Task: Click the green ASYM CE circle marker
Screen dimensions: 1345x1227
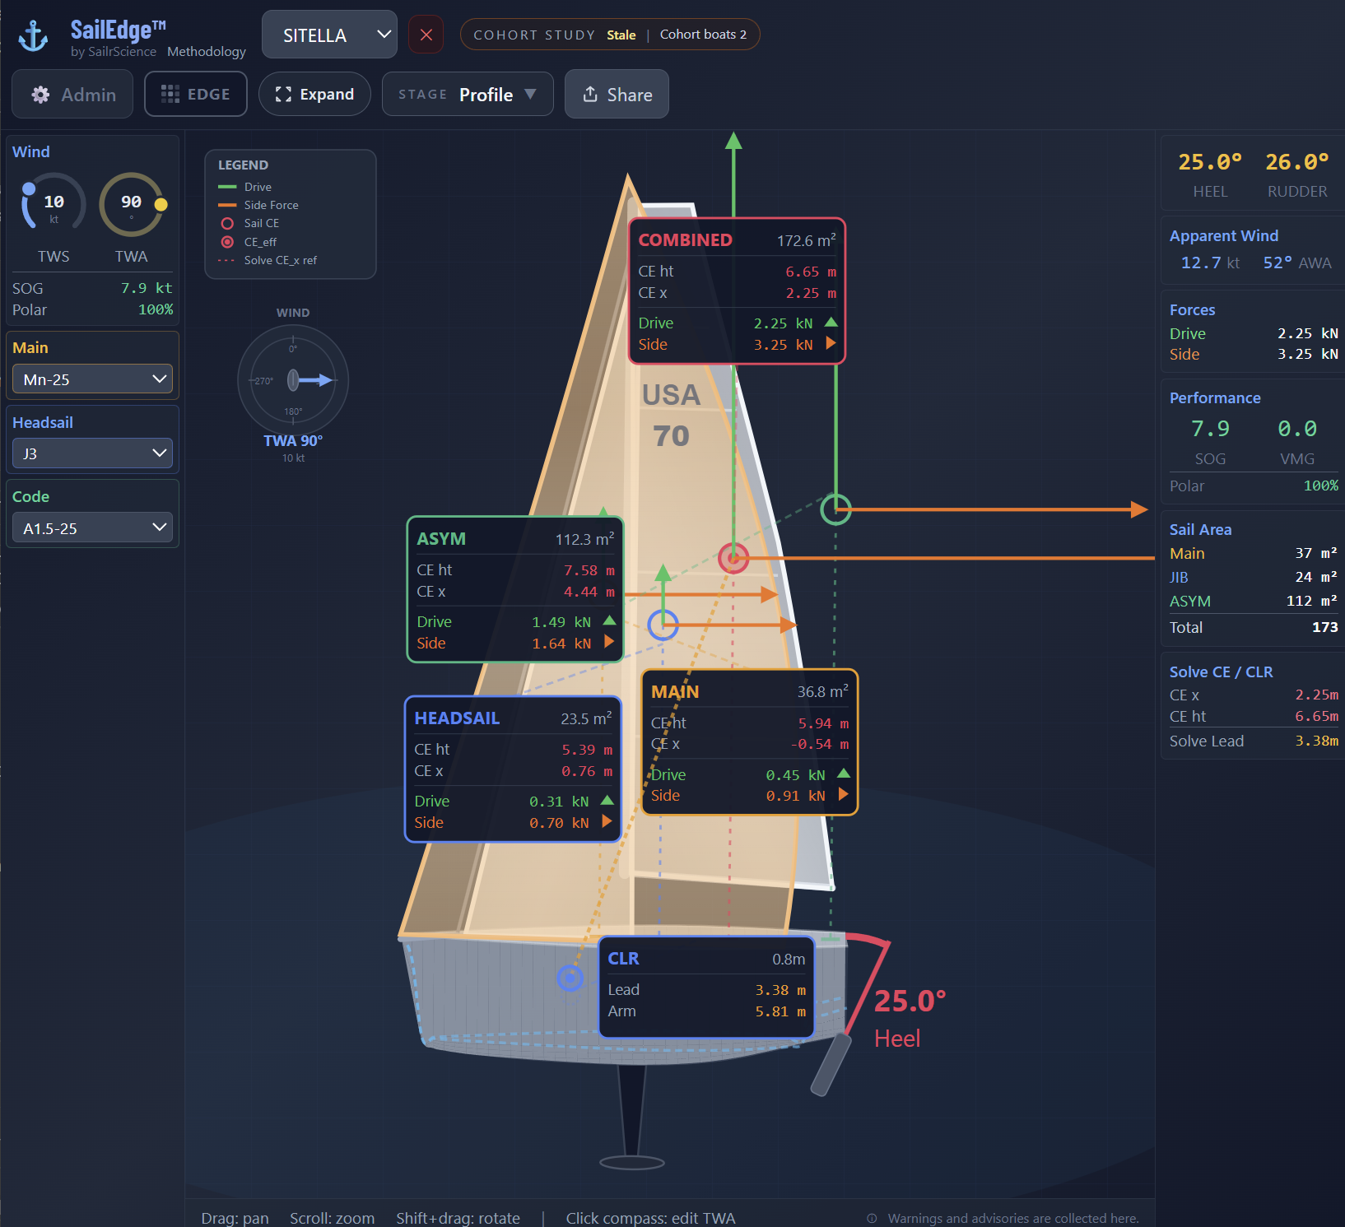Action: (835, 509)
